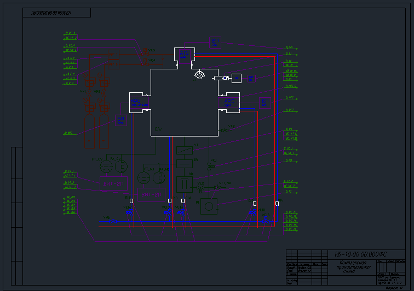This screenshot has height=291, width=414.
Task: Select the AIS block in the schematic
Action: coord(184,55)
